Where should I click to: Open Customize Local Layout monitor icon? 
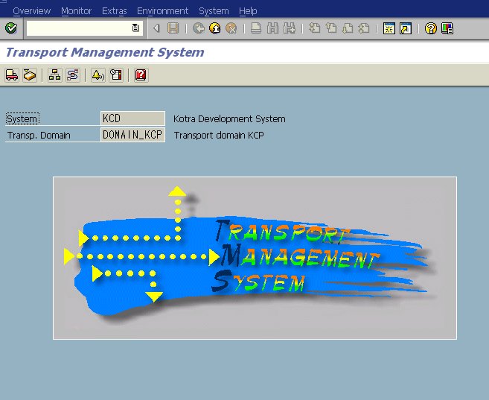click(447, 28)
